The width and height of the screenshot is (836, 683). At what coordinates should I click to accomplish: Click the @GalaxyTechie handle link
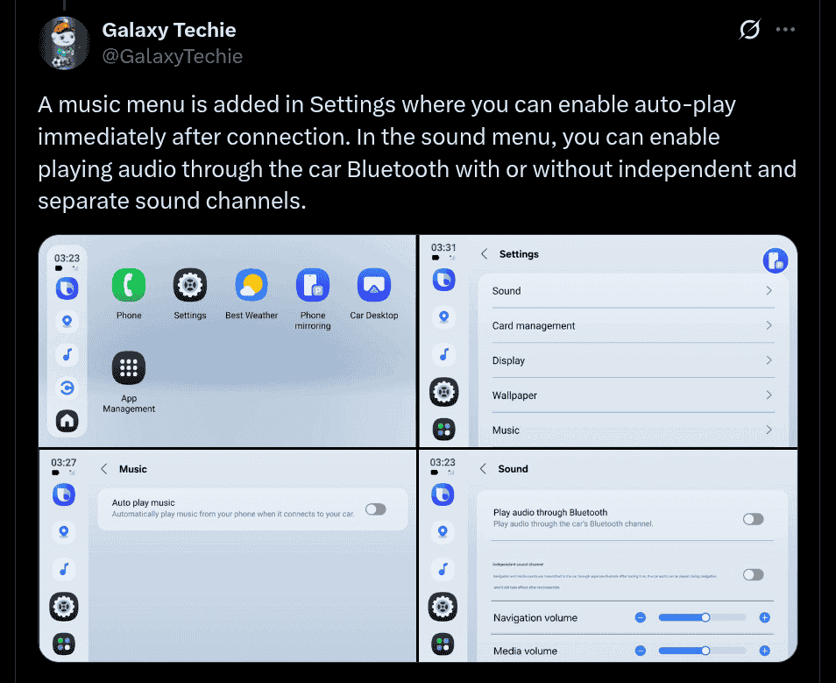173,56
